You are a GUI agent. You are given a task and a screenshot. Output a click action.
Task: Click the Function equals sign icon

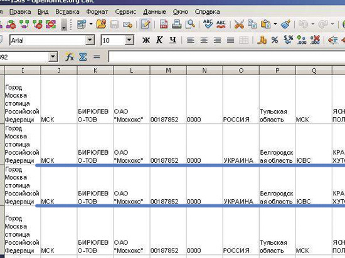(x=97, y=57)
